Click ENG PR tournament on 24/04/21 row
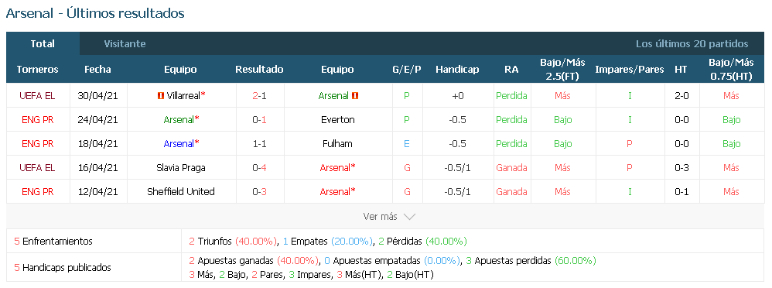 (x=37, y=120)
